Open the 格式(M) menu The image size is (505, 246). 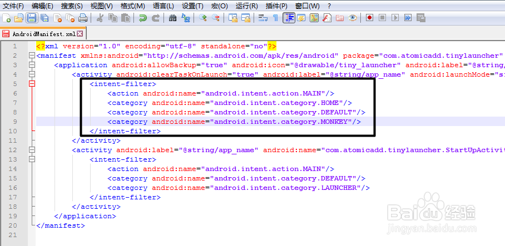(x=133, y=6)
